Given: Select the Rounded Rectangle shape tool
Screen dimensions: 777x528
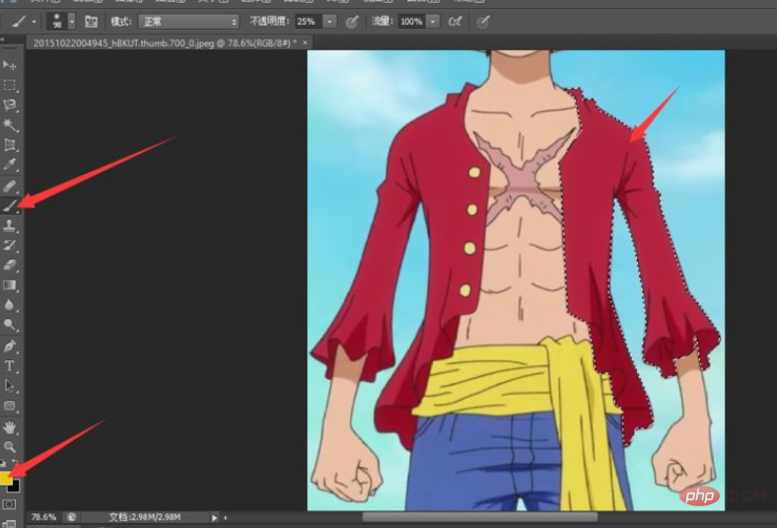Looking at the screenshot, I should click(9, 406).
